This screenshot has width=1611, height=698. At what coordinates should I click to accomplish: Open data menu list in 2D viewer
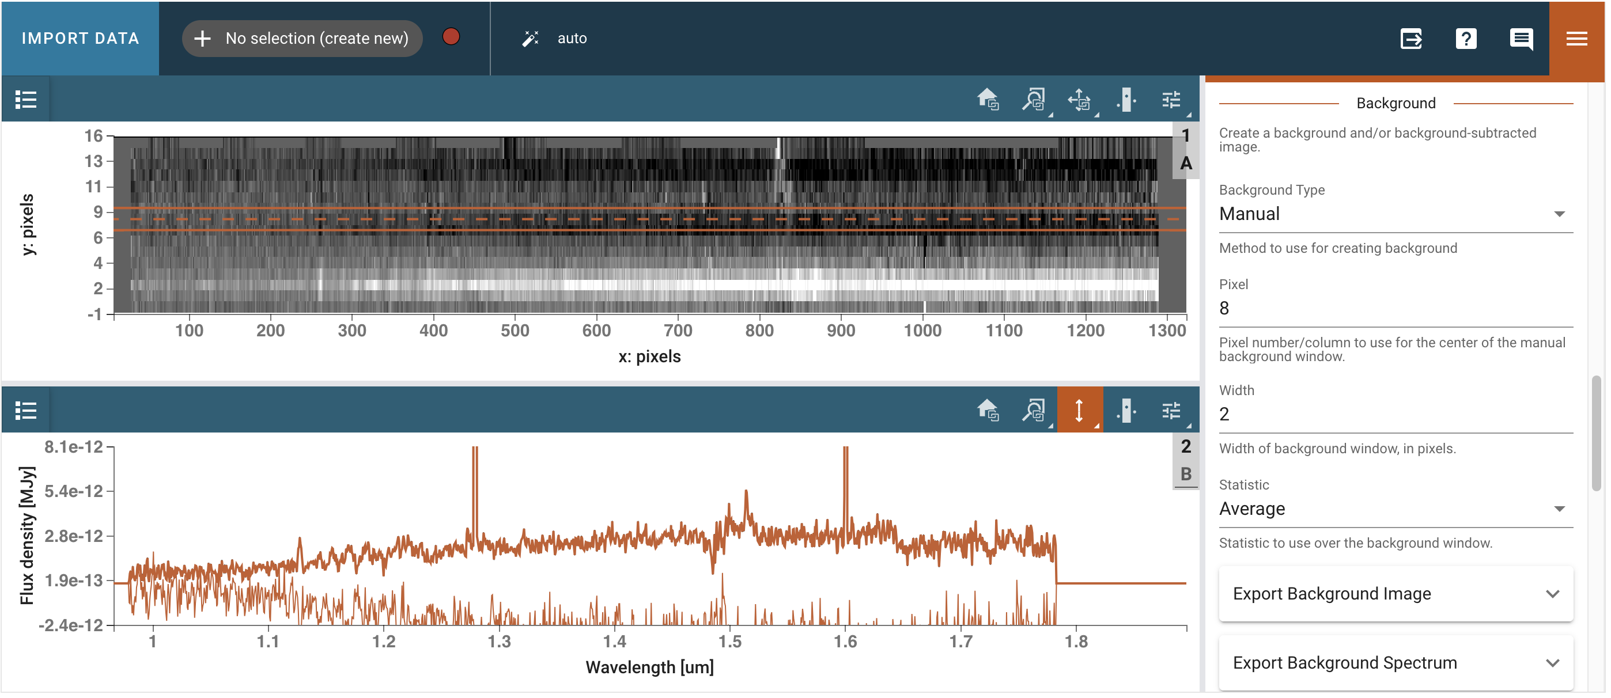click(x=26, y=100)
